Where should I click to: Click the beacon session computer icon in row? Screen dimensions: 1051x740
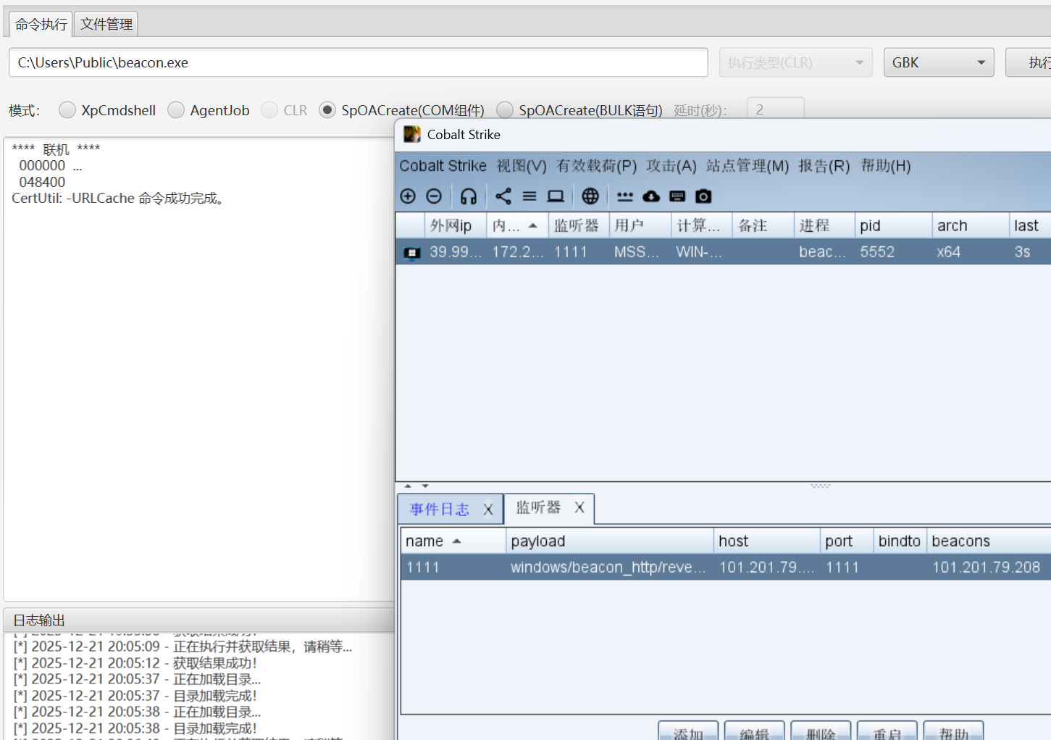(411, 252)
